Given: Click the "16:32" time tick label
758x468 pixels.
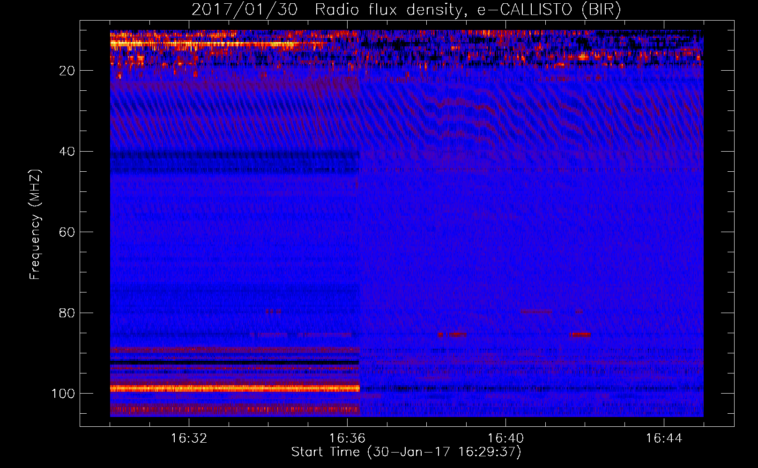Looking at the screenshot, I should (189, 439).
